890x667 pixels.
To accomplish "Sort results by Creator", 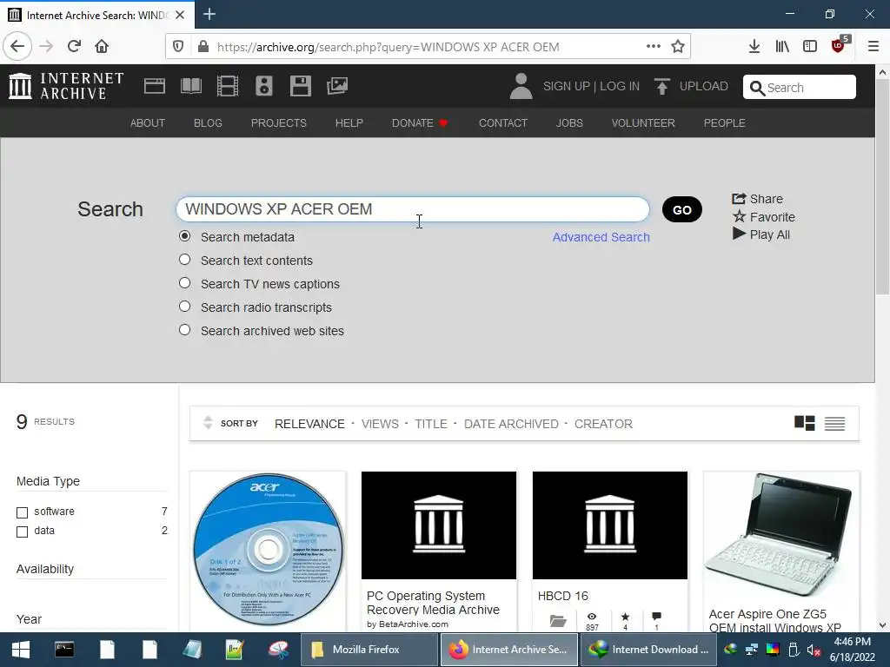I will [603, 424].
